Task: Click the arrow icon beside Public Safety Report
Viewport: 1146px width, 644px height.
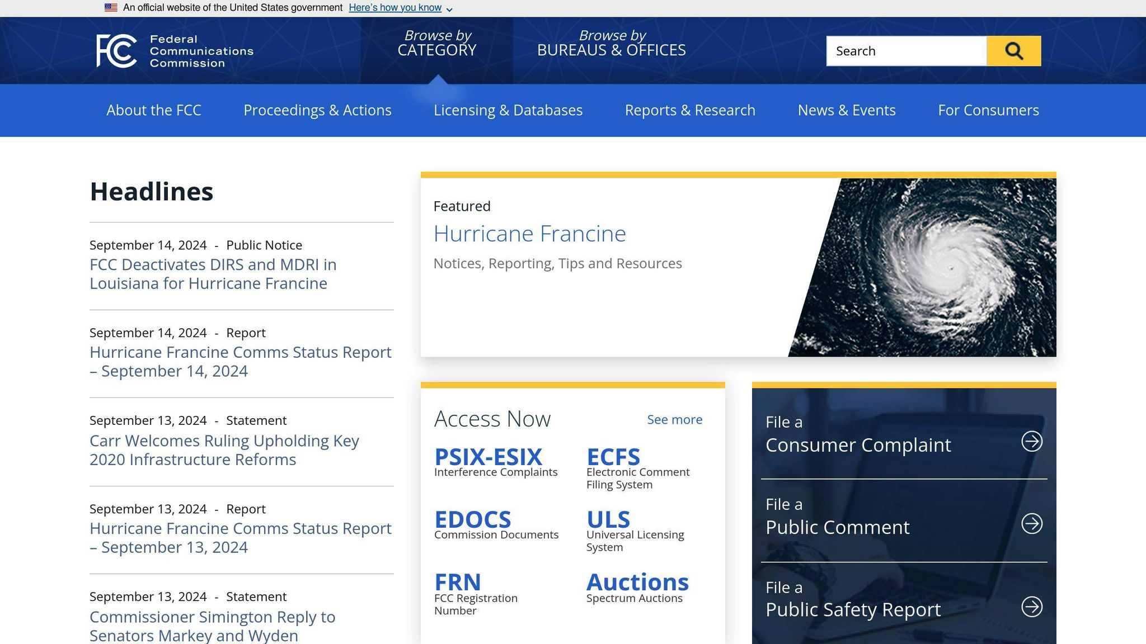Action: (1032, 607)
